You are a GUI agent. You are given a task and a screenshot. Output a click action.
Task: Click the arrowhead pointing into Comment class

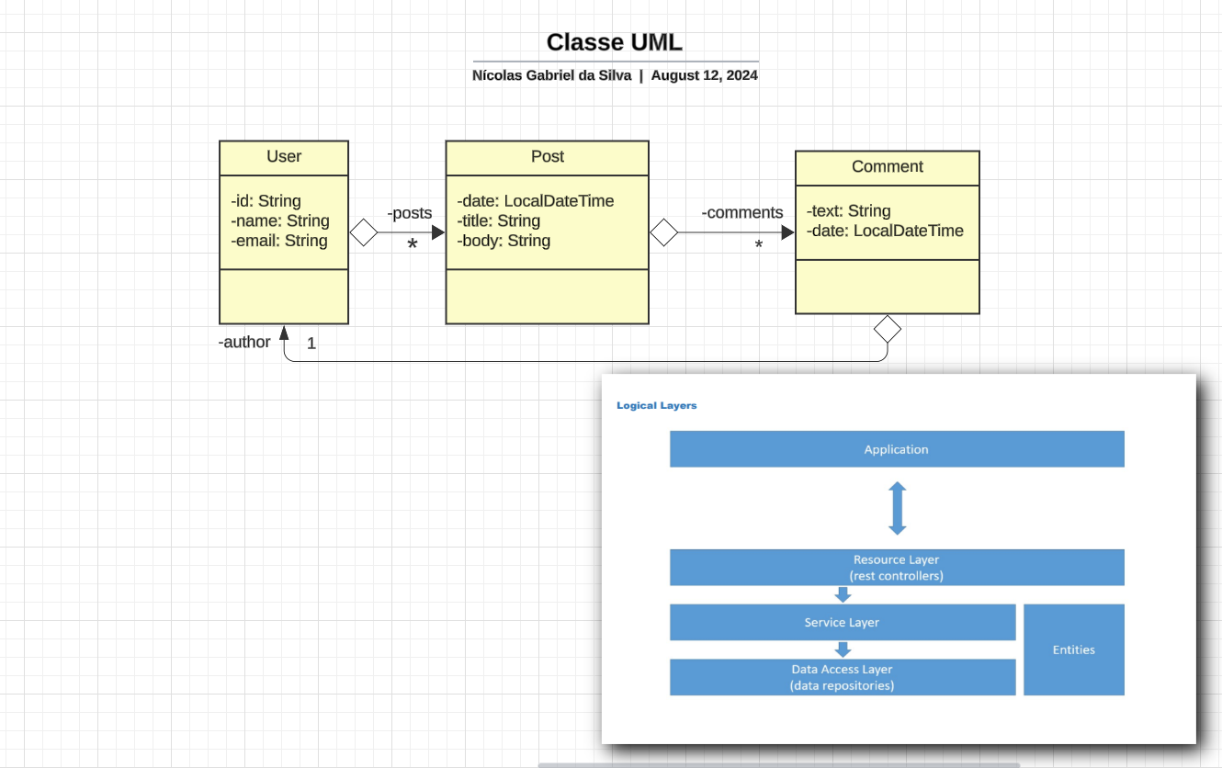point(787,232)
